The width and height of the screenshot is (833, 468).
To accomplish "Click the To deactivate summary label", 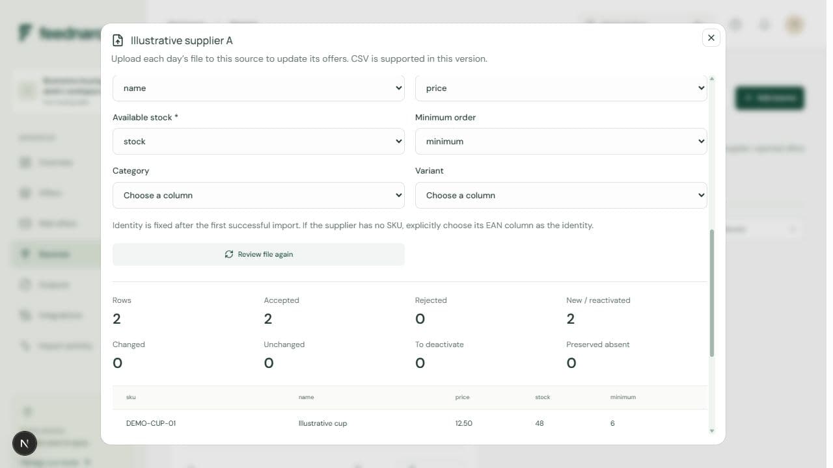I will tap(439, 344).
